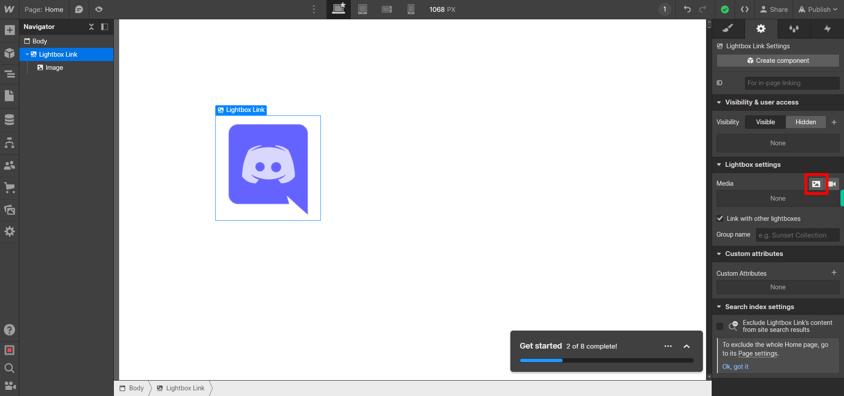Toggle preview eye mode
Screen dimensions: 844x396
point(99,9)
